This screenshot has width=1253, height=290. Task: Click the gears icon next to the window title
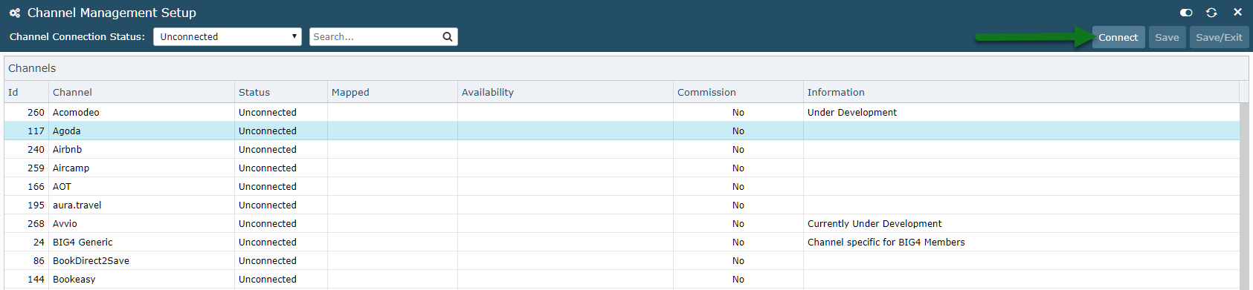pos(15,13)
